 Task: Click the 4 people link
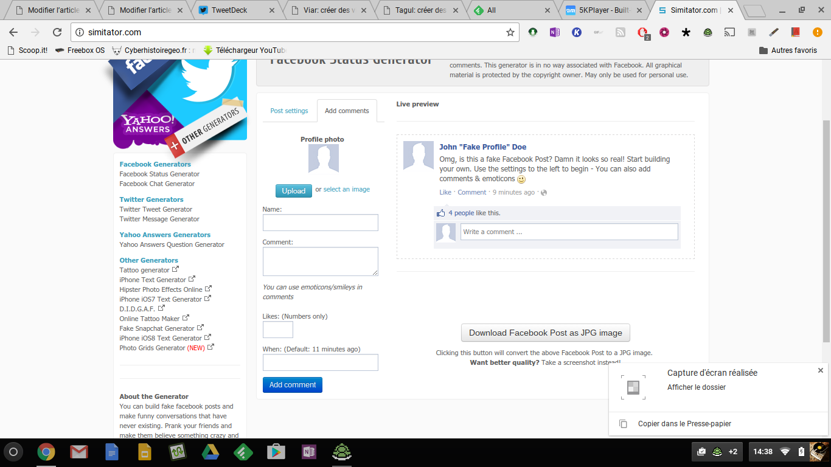(461, 213)
